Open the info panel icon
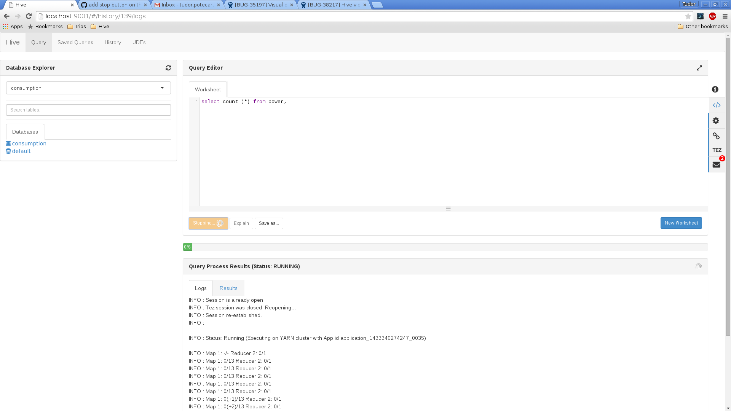731x411 pixels. click(x=715, y=89)
